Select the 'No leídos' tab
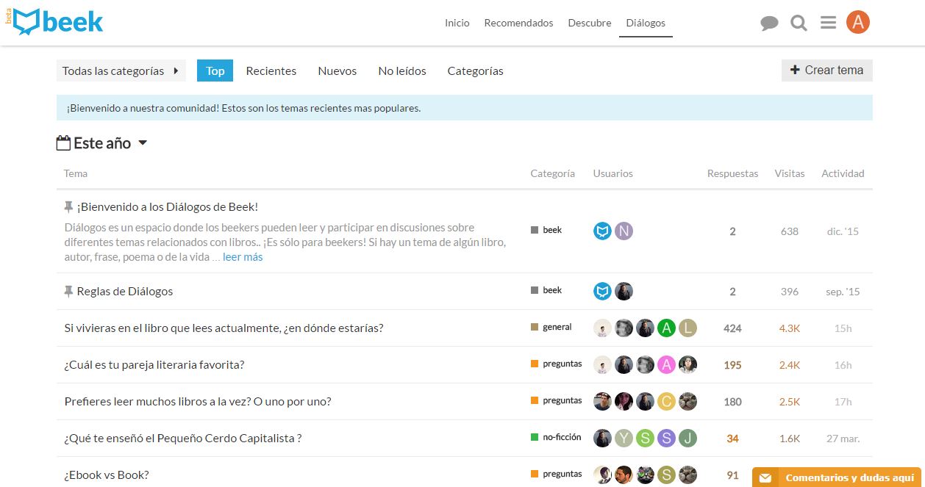This screenshot has width=925, height=487. click(x=402, y=71)
